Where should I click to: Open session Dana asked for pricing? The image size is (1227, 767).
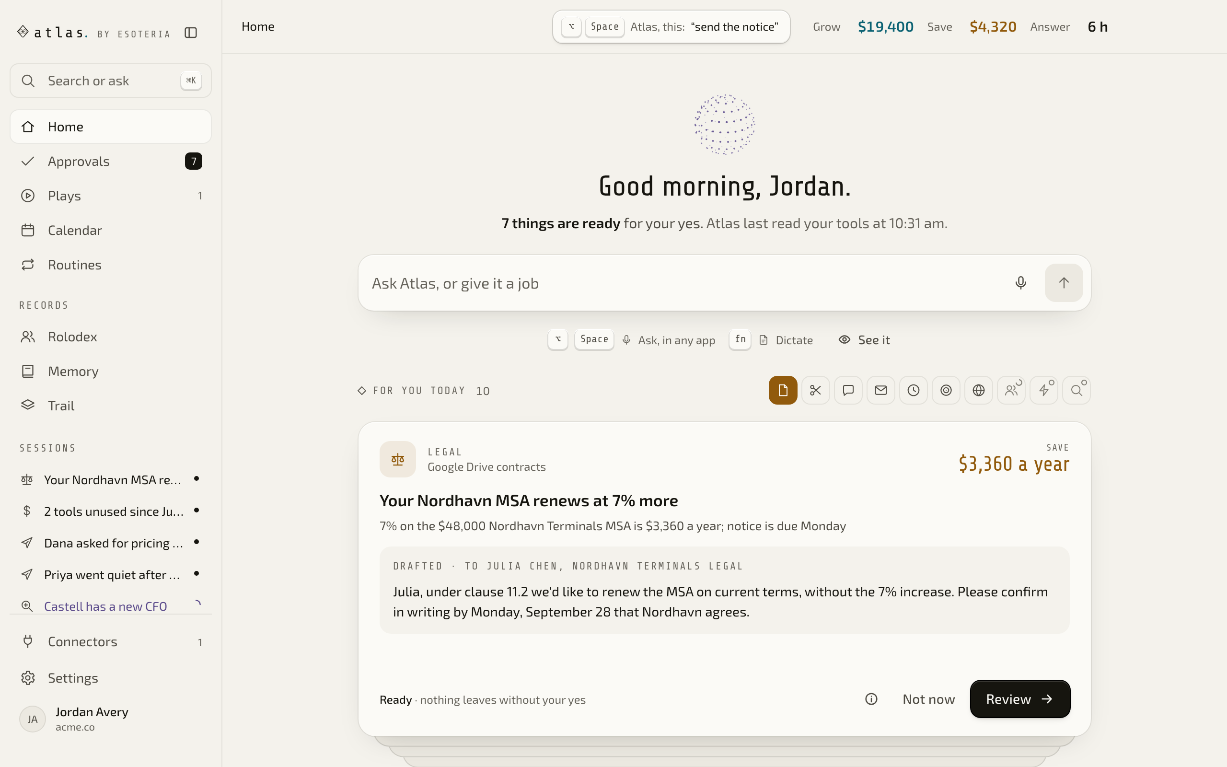(x=111, y=543)
